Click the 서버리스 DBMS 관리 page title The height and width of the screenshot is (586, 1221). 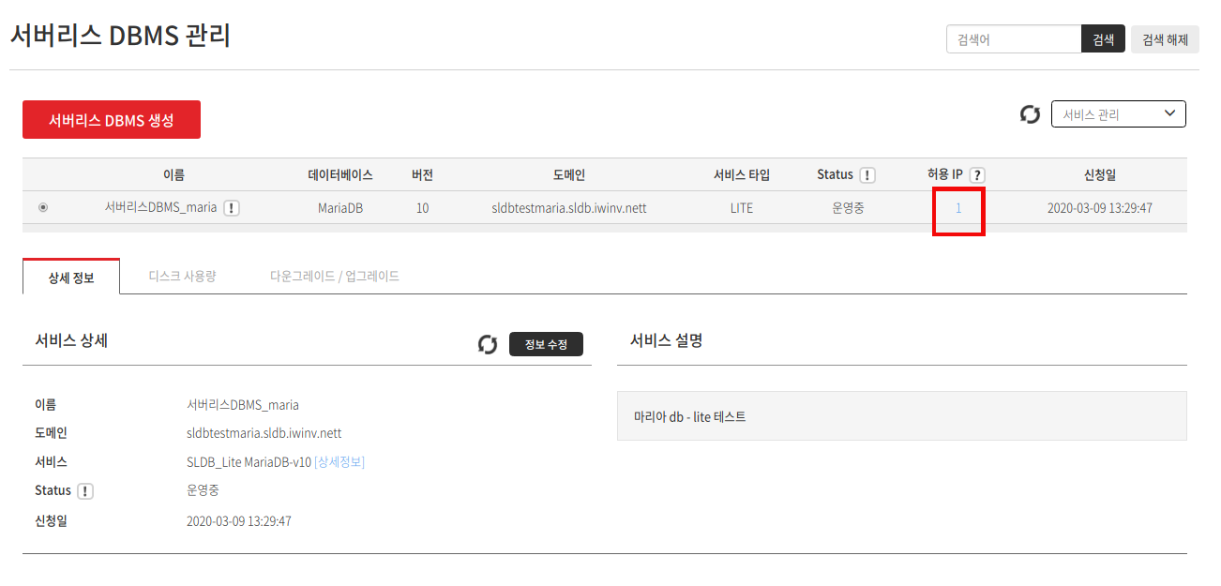point(120,36)
